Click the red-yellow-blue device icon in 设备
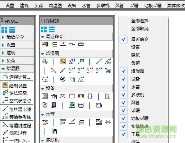Image resolution: width=185 pixels, height=143 pixels. (x=81, y=96)
